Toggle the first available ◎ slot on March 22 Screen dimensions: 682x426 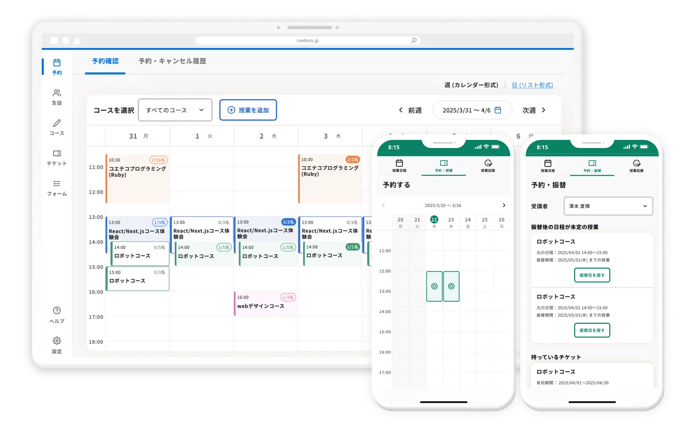pos(434,286)
